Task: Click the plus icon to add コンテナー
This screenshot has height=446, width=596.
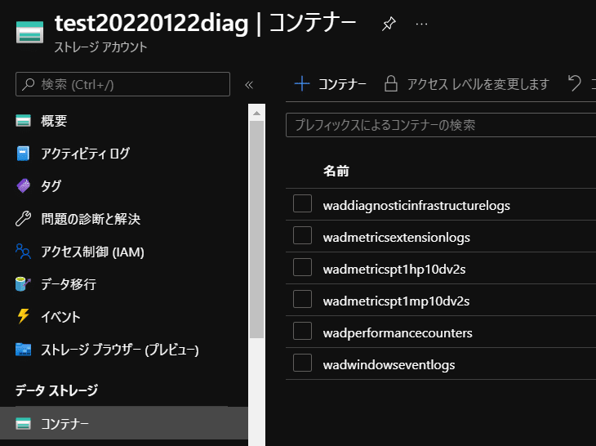Action: coord(302,83)
